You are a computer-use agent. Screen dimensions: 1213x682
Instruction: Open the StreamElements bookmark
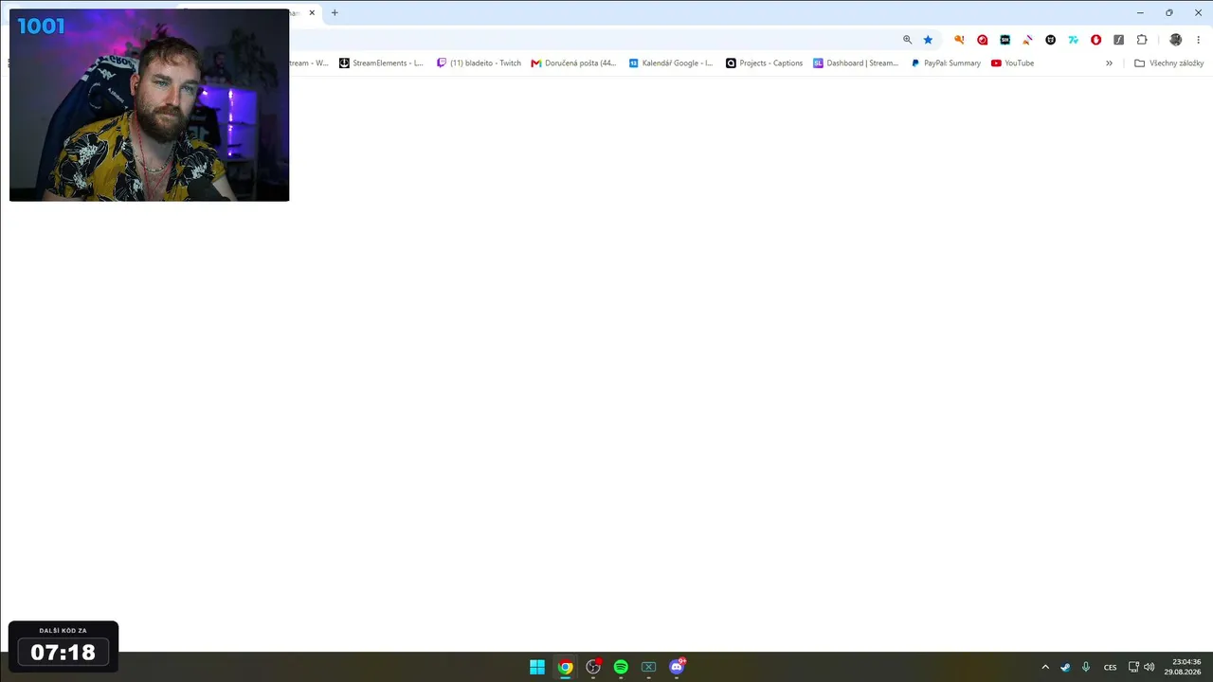[381, 63]
